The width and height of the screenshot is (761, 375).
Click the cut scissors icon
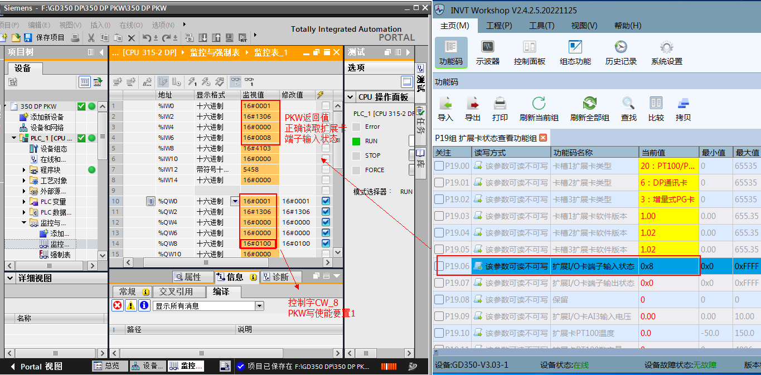[x=91, y=37]
